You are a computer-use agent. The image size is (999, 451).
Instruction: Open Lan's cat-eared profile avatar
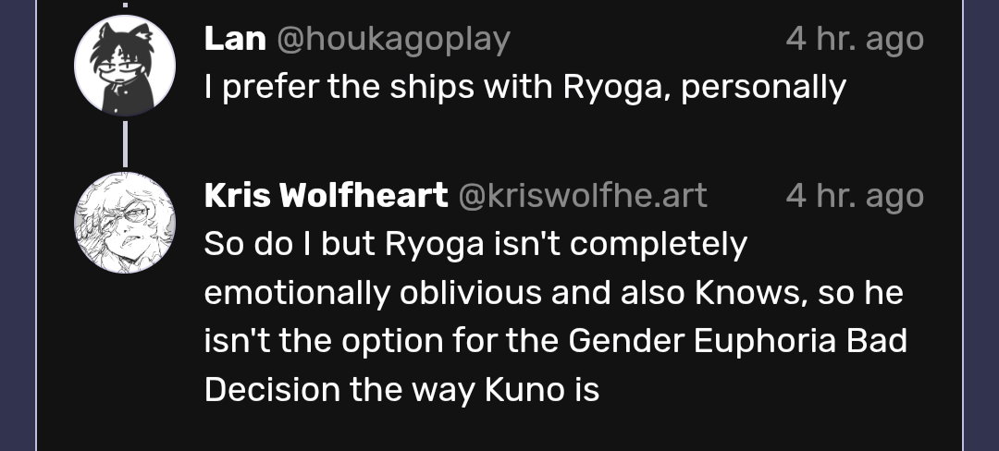click(124, 66)
